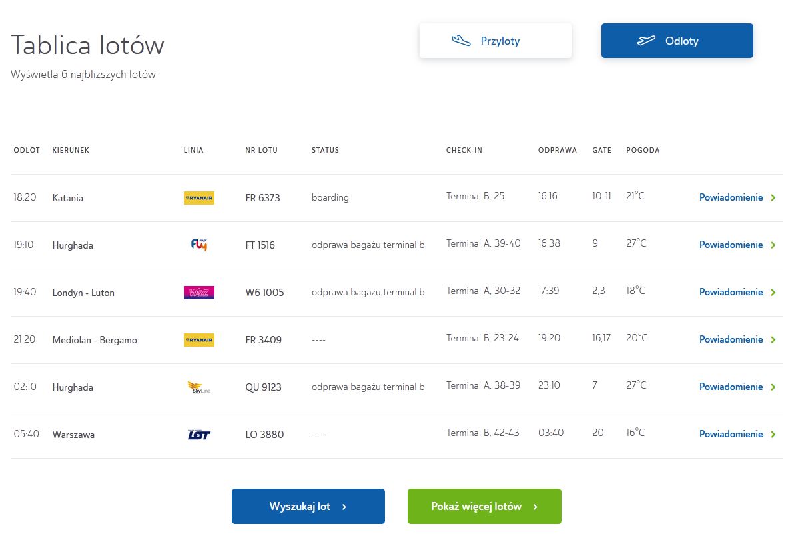Screen dimensions: 790x550
Task: Click the Wizz Air logo icon
Action: 198,293
